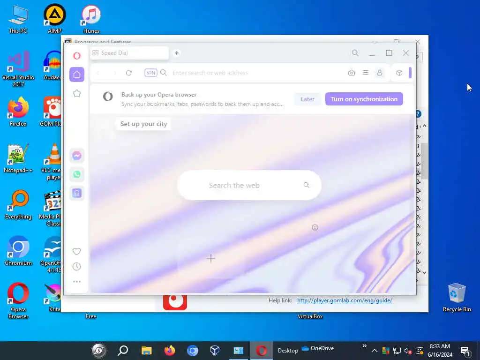Focus the Search the web box

[x=249, y=185]
